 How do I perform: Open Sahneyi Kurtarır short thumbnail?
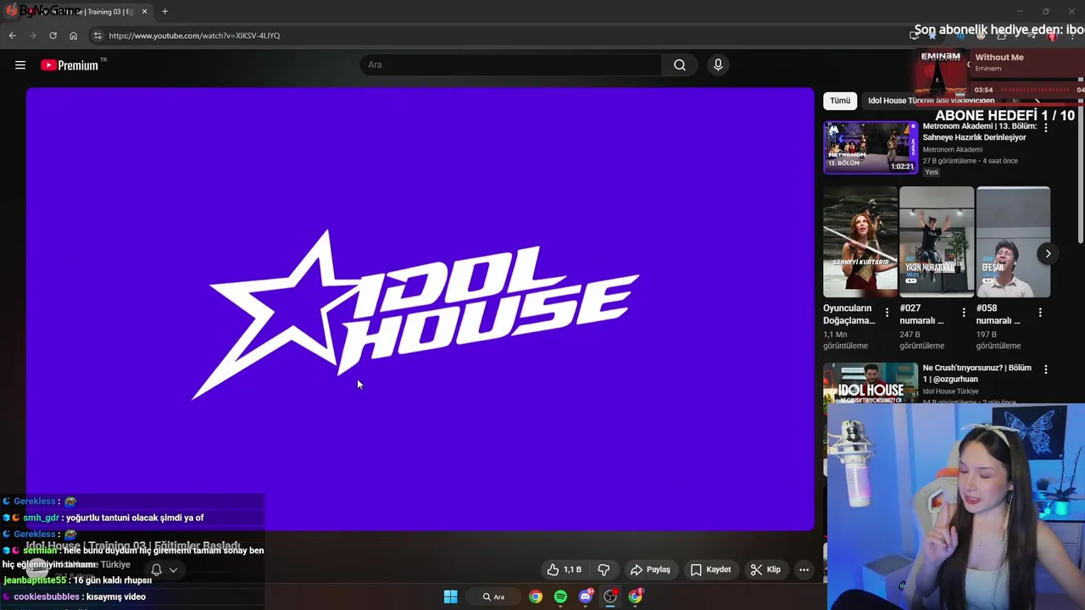click(860, 242)
